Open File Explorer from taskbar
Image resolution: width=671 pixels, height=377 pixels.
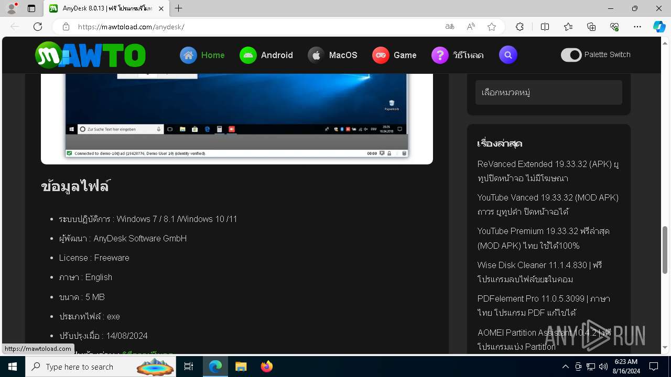[x=241, y=367]
